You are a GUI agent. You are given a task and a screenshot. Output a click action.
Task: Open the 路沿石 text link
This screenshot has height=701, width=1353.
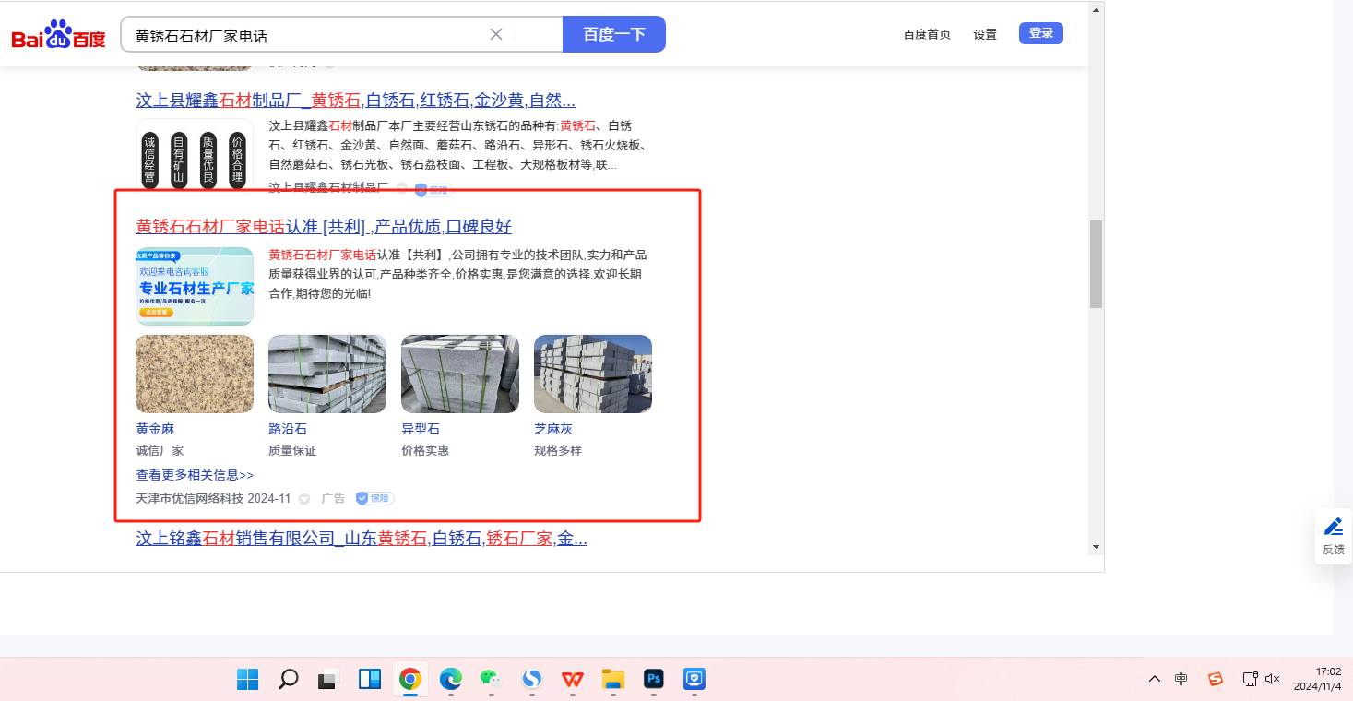tap(288, 429)
